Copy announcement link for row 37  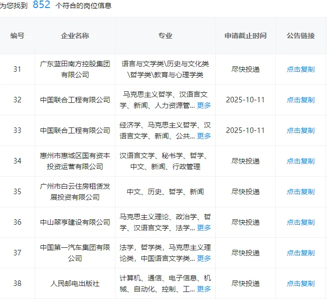300,253
